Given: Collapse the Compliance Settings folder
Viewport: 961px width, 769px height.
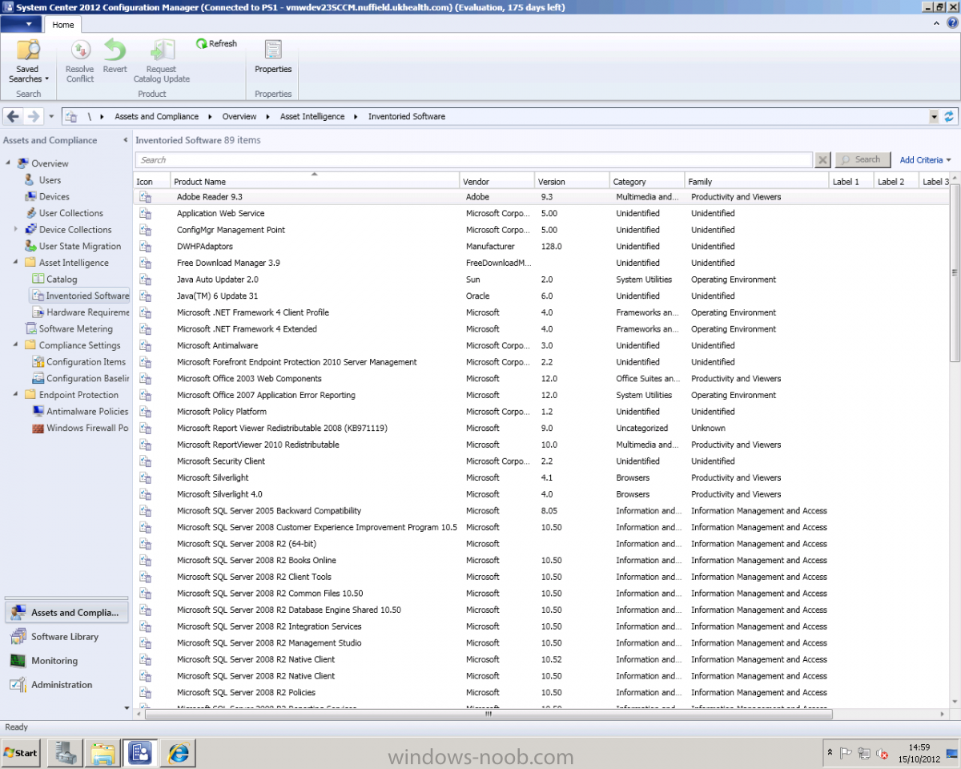Looking at the screenshot, I should click(15, 345).
